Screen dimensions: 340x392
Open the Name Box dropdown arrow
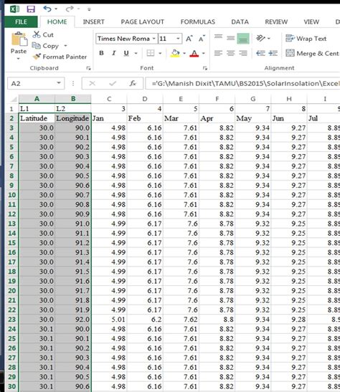point(59,83)
